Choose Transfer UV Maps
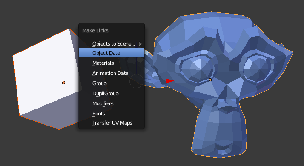Image resolution: width=304 pixels, height=166 pixels. pos(111,123)
